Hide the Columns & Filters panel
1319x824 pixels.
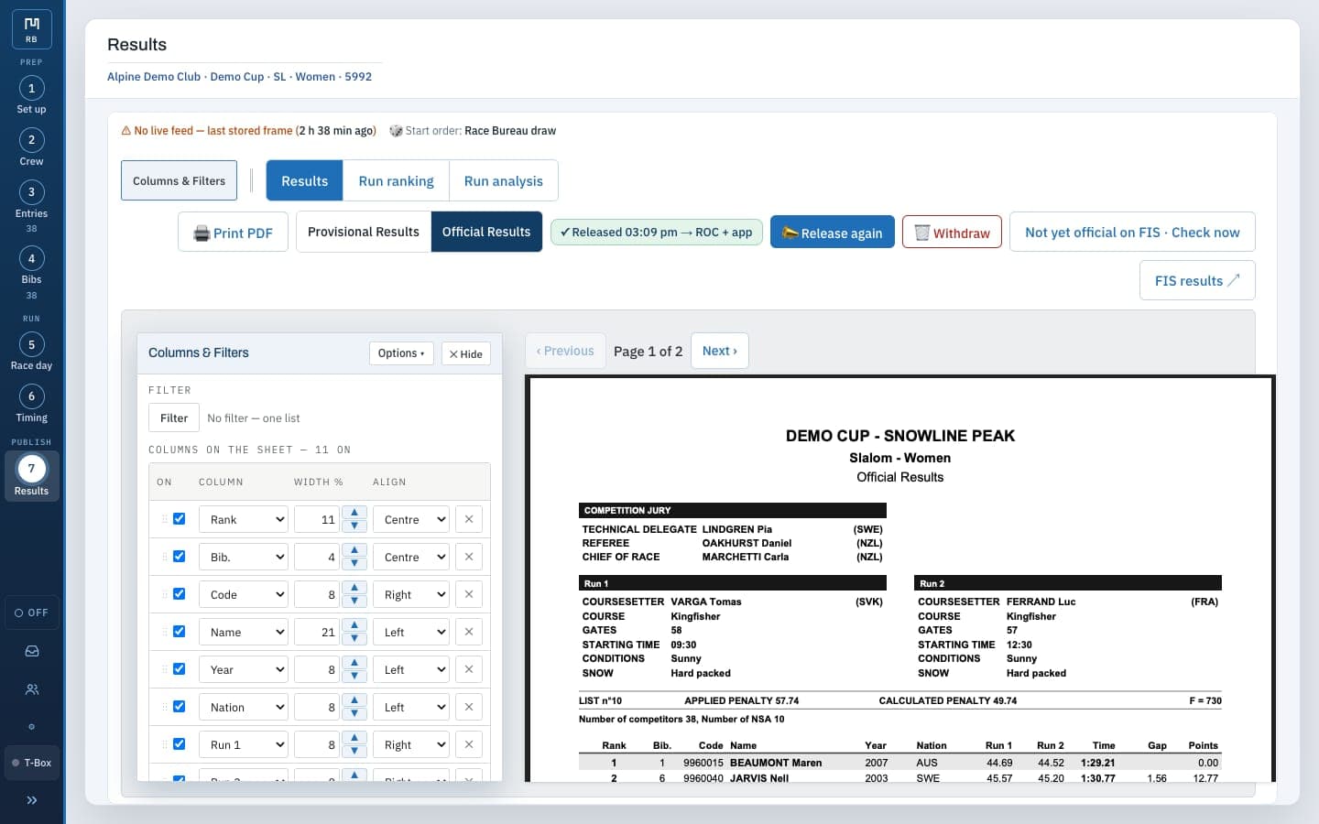(x=466, y=353)
